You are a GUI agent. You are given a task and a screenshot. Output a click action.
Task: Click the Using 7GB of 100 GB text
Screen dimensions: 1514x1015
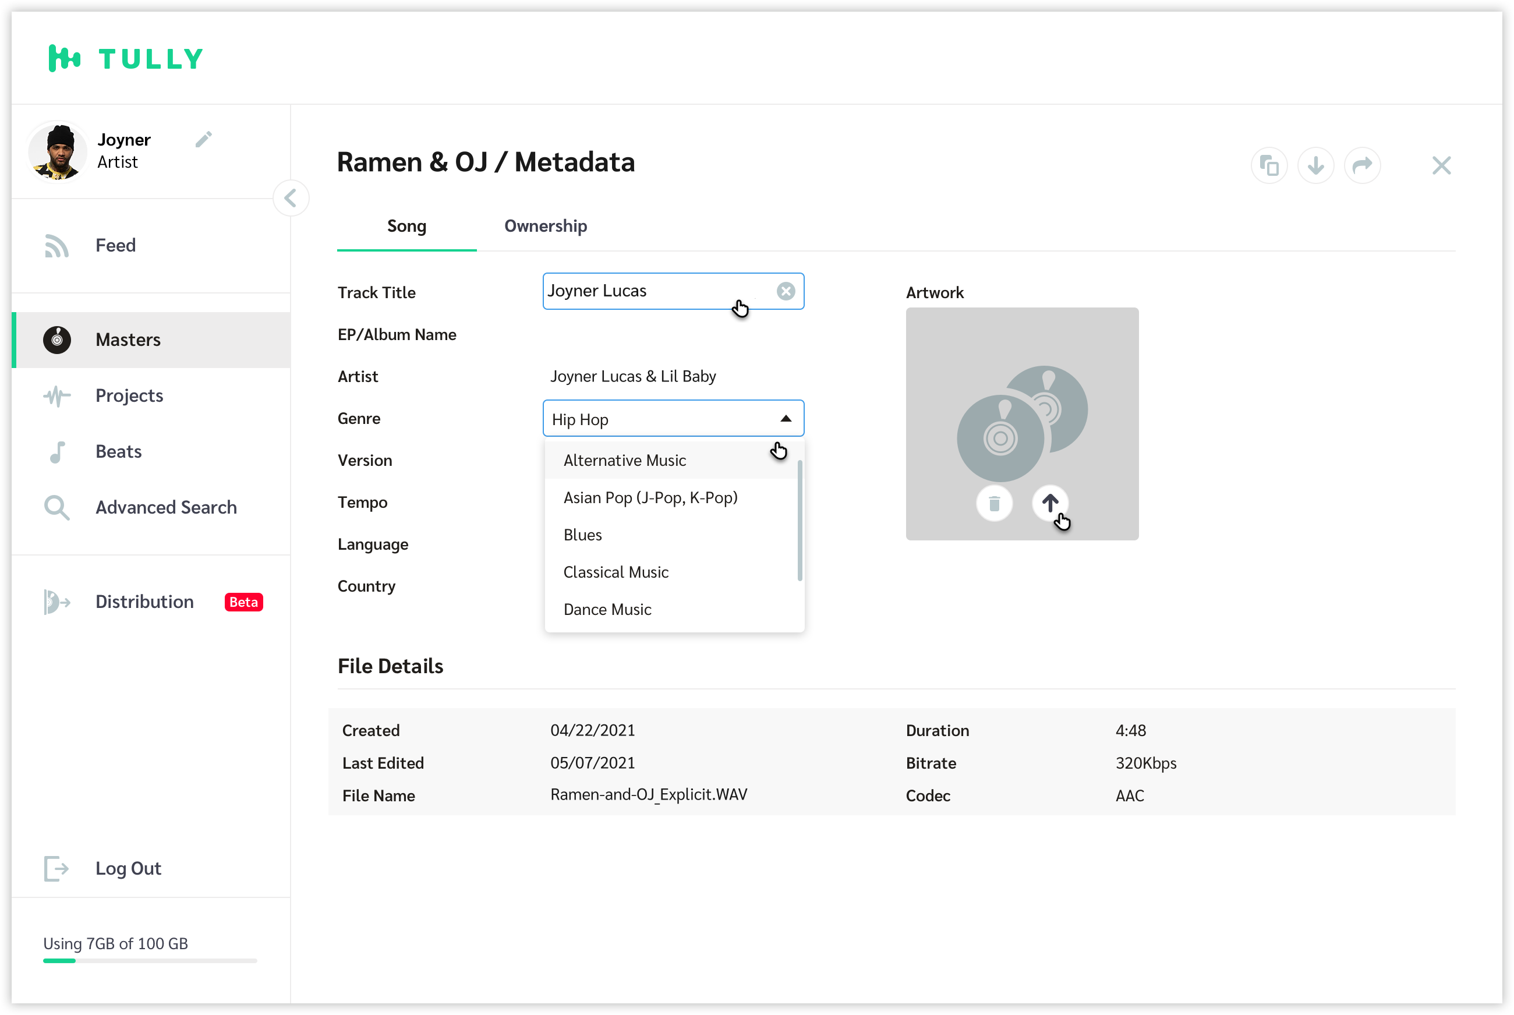point(115,944)
